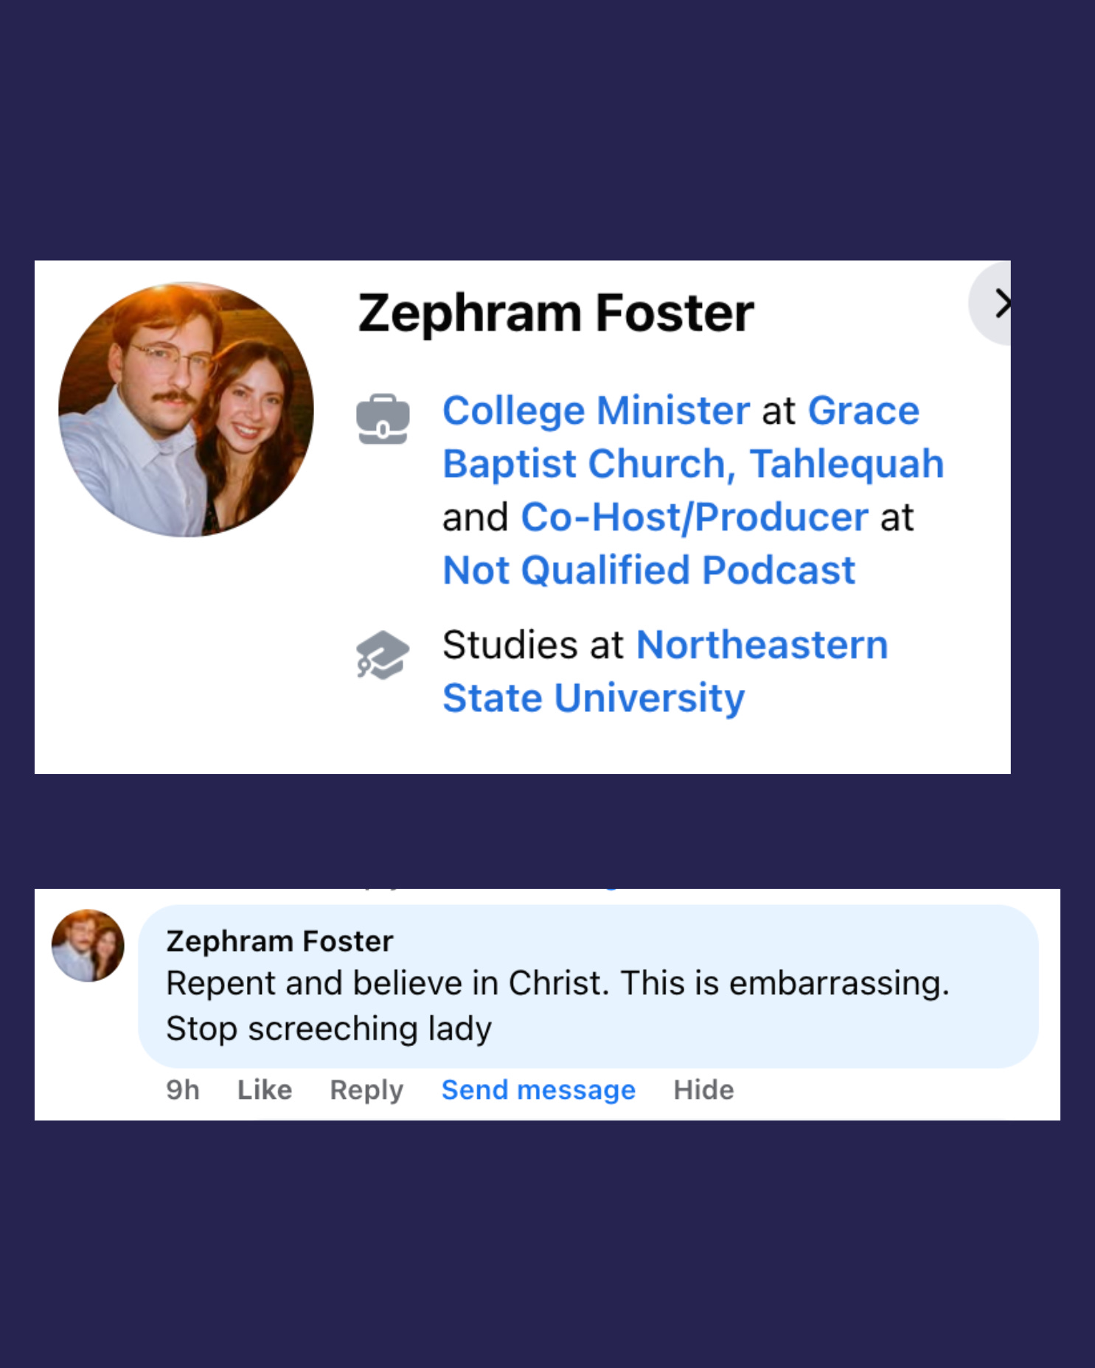
Task: Click the 'Stop screeching lady' comment line
Action: point(329,1029)
